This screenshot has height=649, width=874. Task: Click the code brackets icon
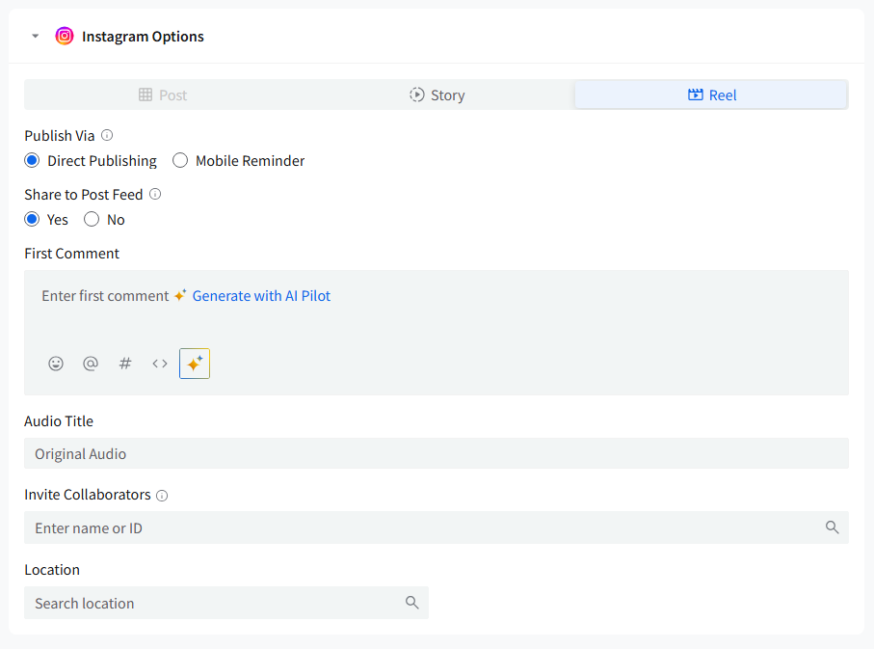(x=160, y=364)
